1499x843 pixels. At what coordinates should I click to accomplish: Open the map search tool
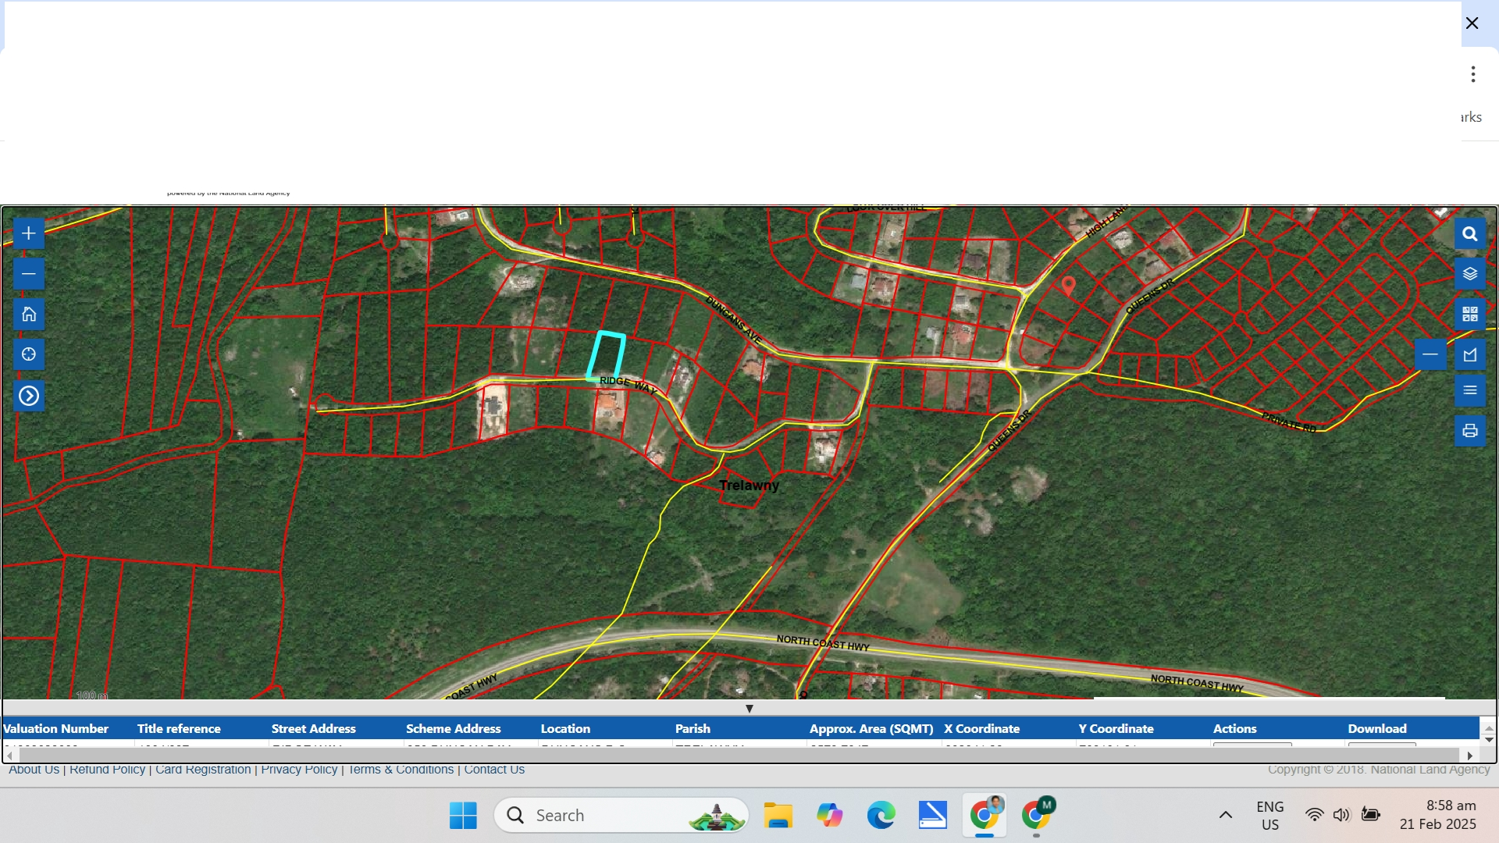click(x=1470, y=233)
